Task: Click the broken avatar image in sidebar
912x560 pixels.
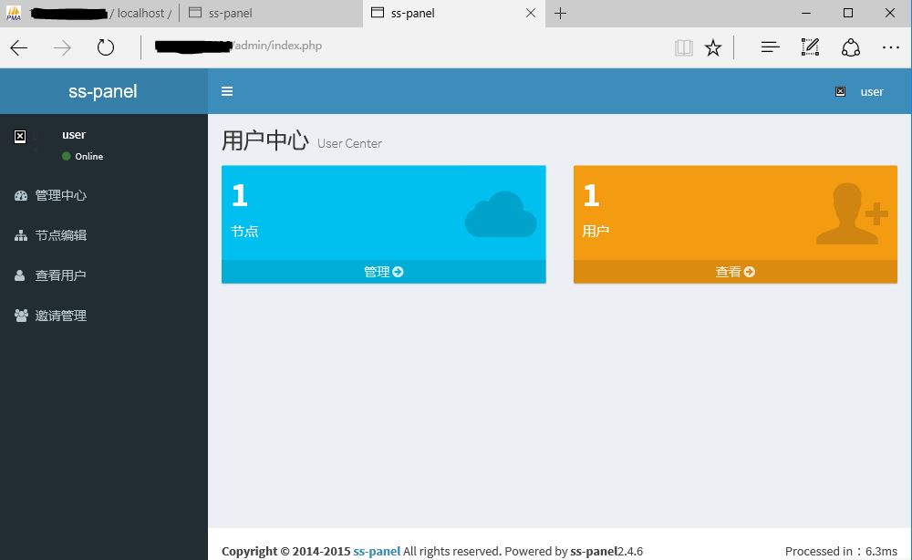Action: point(20,137)
